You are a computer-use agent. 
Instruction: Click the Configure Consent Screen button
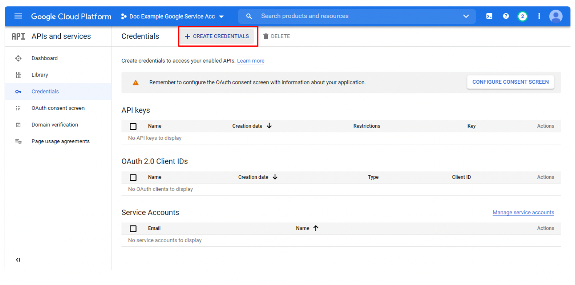click(510, 82)
